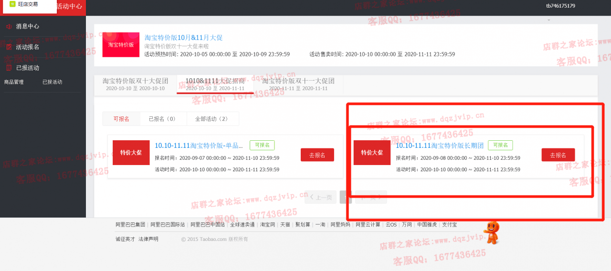The height and width of the screenshot is (271, 611).
Task: Click the 消息中心 speaker icon in sidebar
Action: point(9,27)
